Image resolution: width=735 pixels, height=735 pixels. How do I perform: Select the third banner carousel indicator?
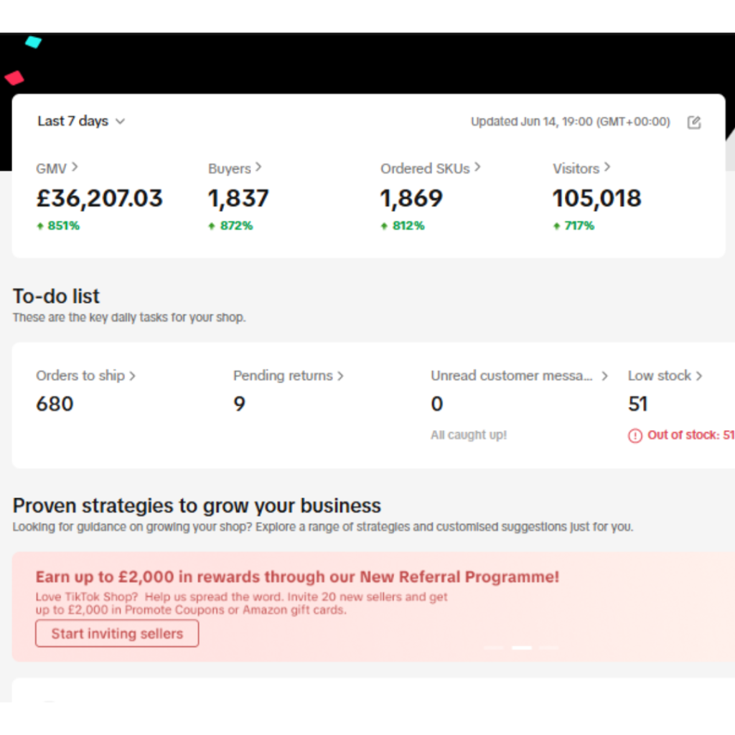pyautogui.click(x=549, y=647)
